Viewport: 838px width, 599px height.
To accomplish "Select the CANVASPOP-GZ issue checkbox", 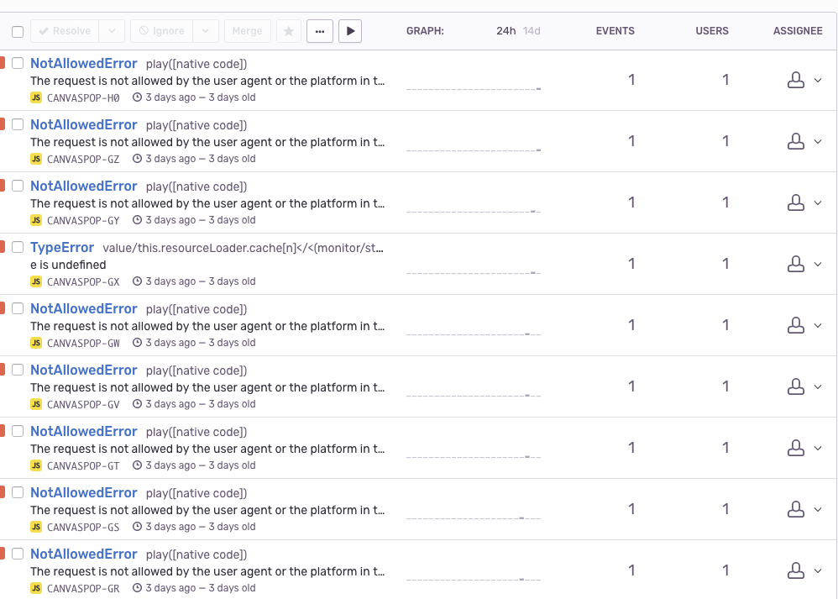I will click(18, 124).
